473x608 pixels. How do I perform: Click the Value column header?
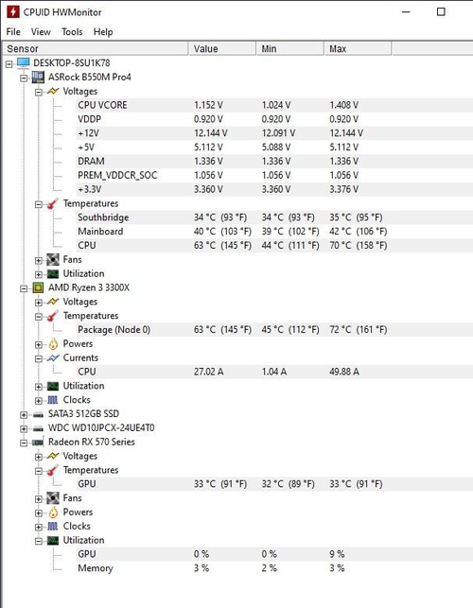[222, 49]
